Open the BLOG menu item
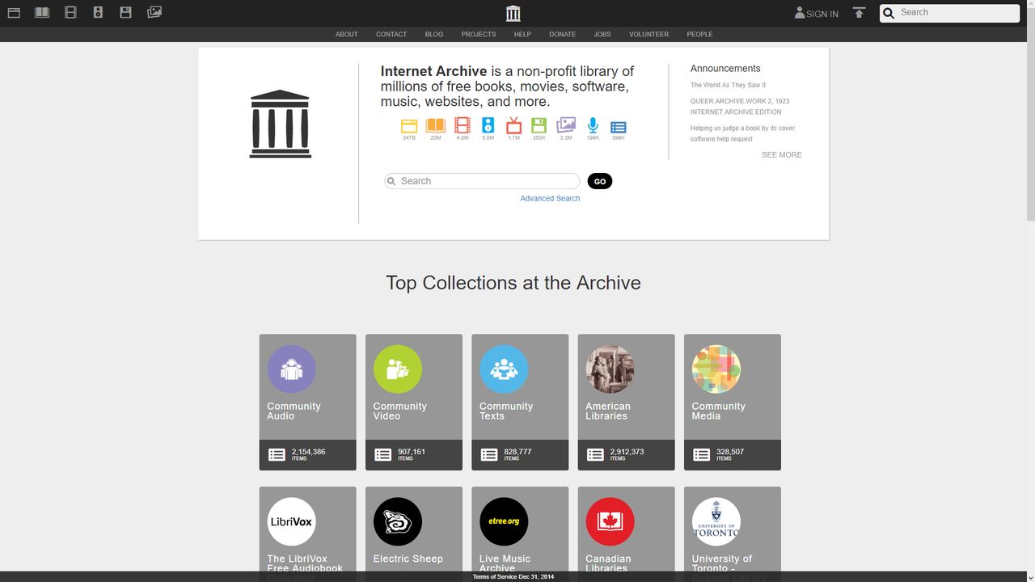 (434, 35)
